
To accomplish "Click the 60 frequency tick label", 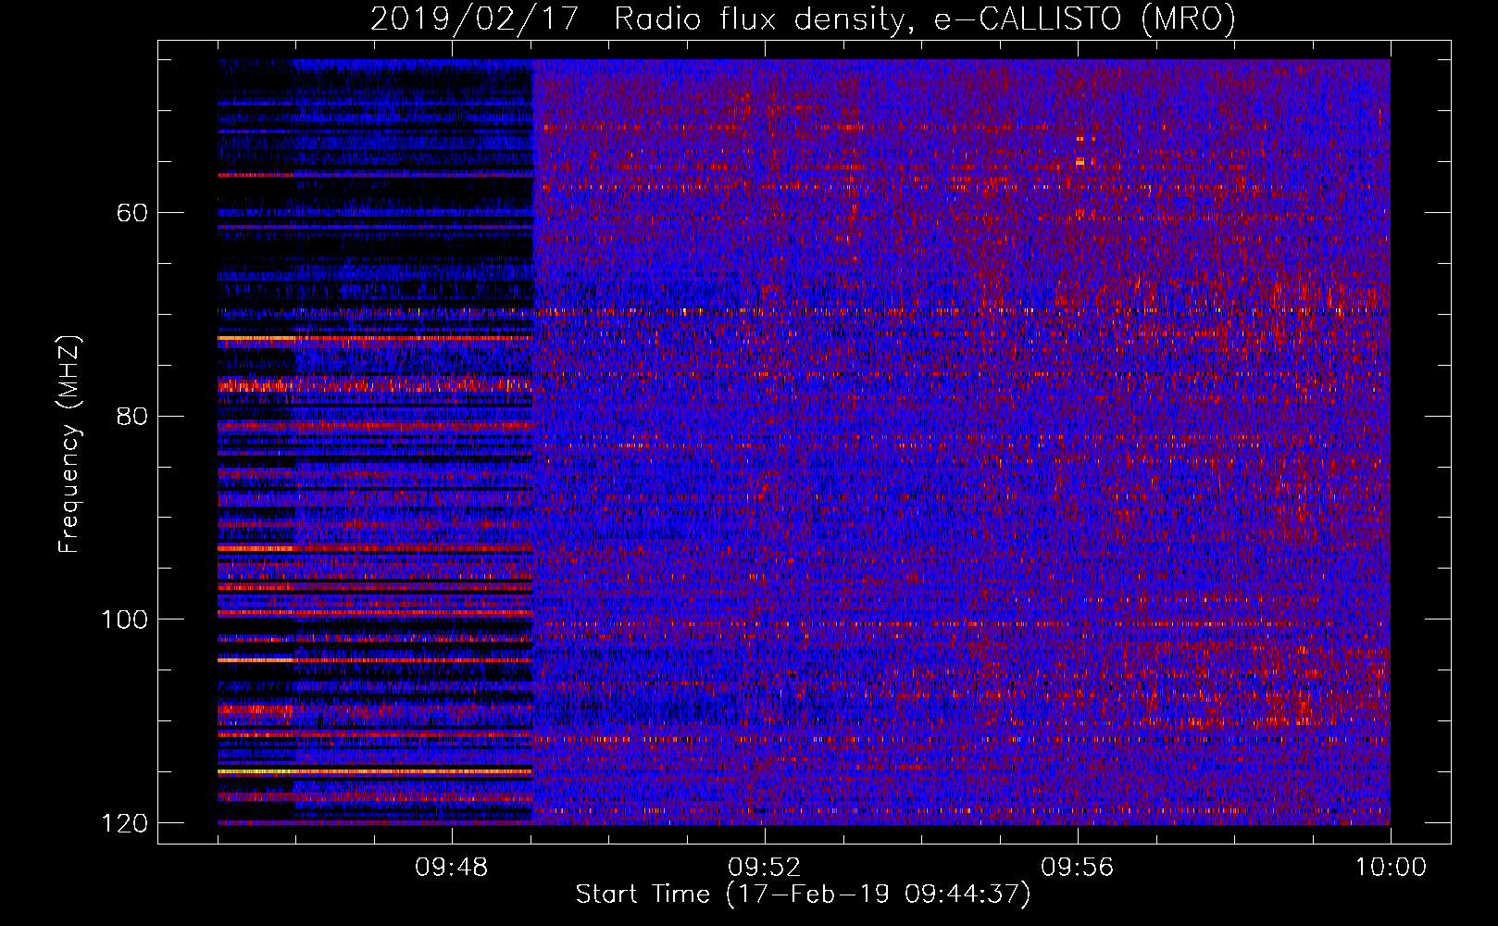I will [x=132, y=213].
